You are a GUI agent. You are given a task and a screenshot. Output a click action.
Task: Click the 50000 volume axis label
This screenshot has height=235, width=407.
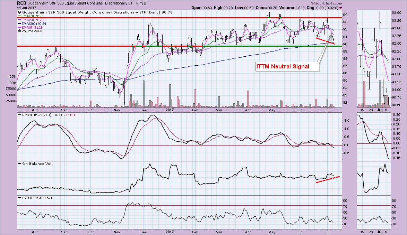click(11, 95)
